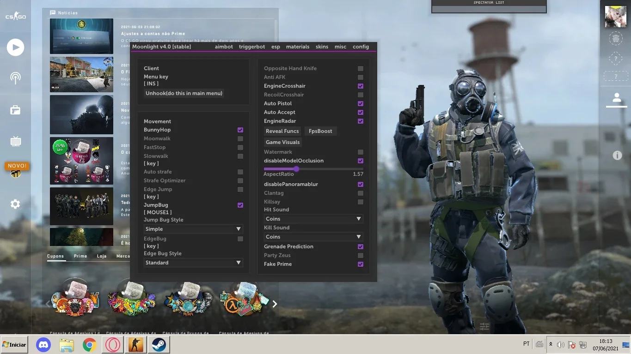This screenshot has height=354, width=631.
Task: Open the config tab
Action: pos(361,47)
